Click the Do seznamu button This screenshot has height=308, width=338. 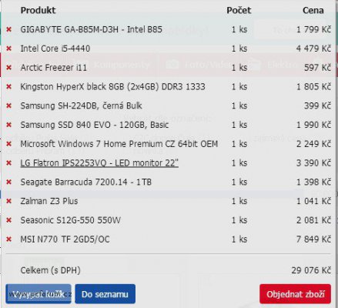(x=105, y=294)
